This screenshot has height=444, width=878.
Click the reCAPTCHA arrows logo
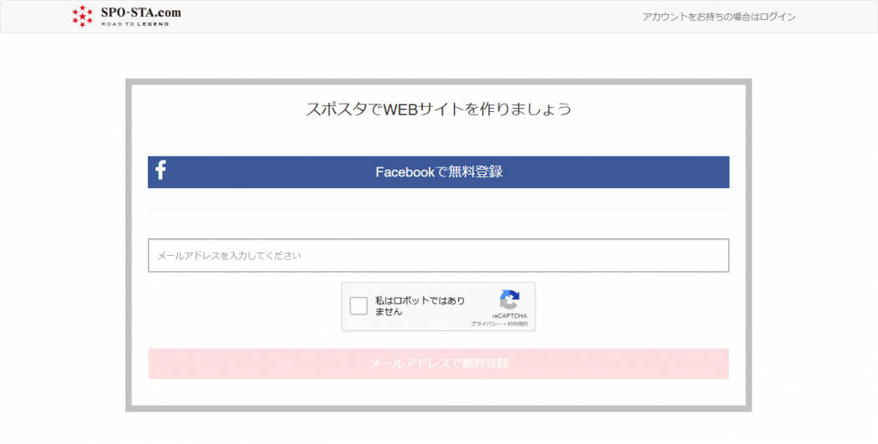(509, 299)
